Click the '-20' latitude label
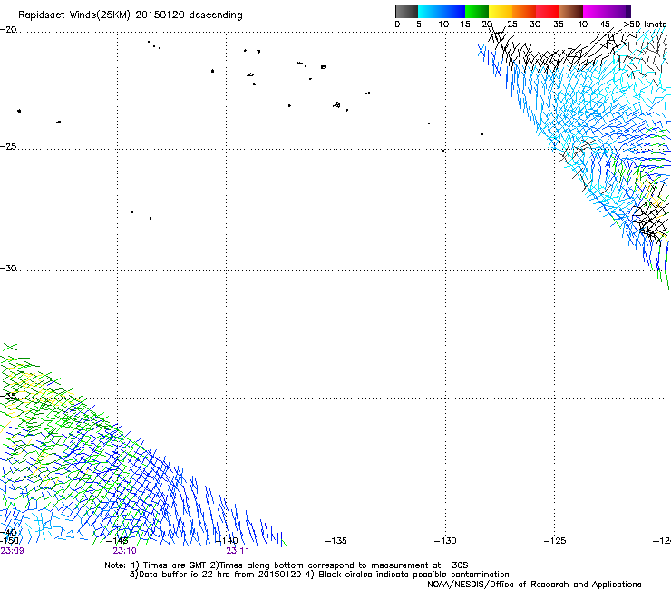 (8, 30)
